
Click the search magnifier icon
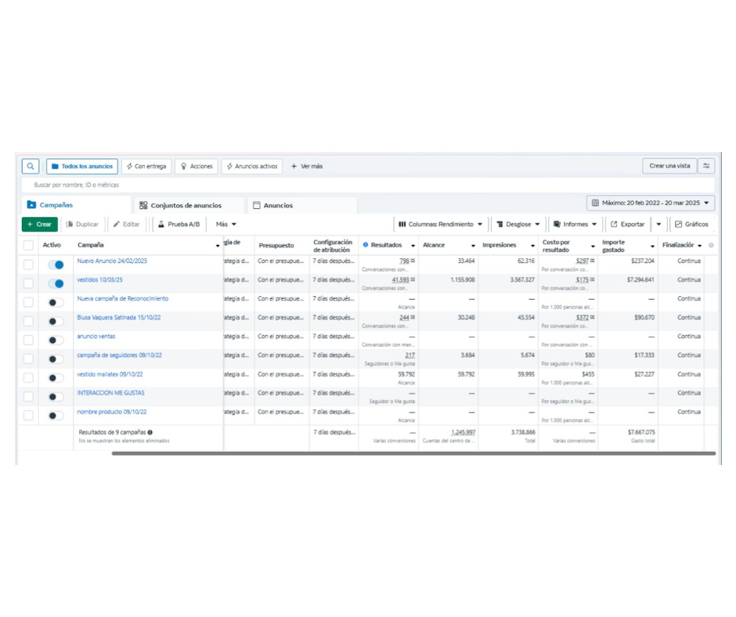(x=30, y=166)
